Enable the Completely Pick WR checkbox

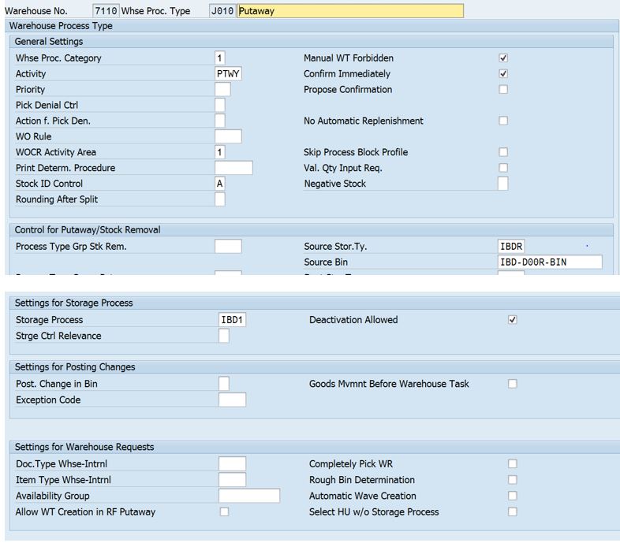[513, 464]
